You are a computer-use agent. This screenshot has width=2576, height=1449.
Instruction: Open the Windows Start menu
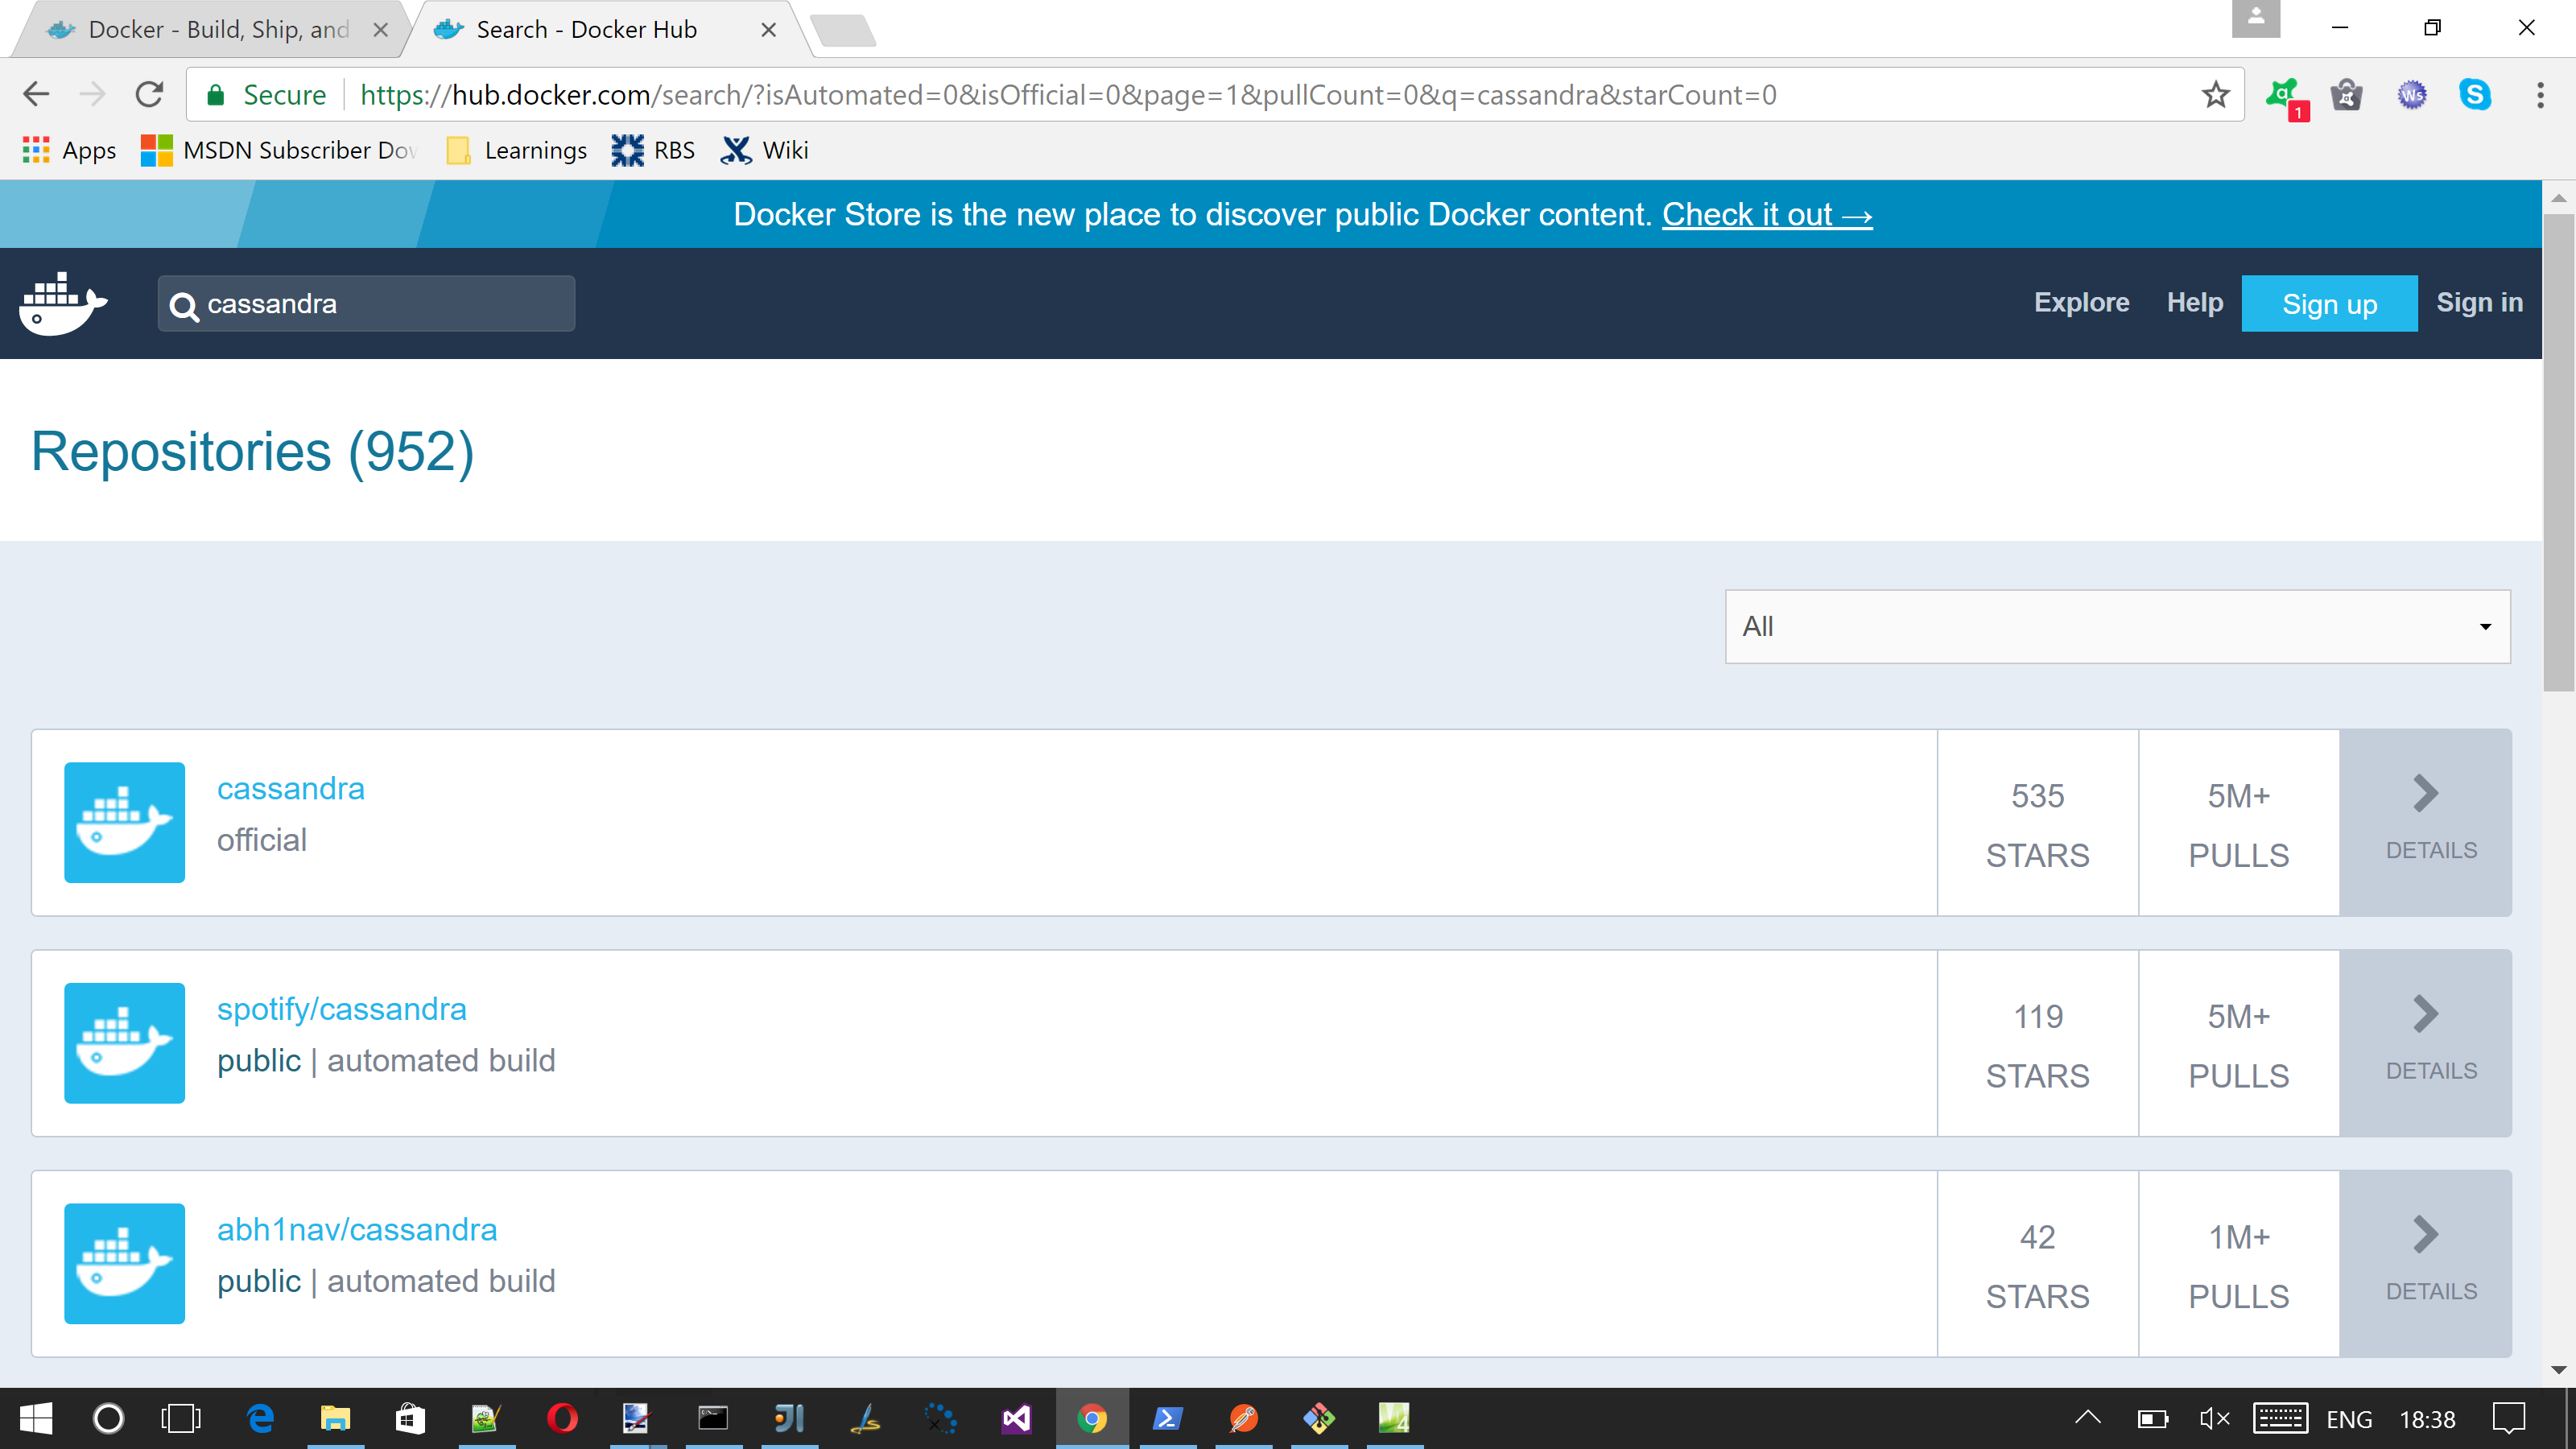coord(35,1418)
